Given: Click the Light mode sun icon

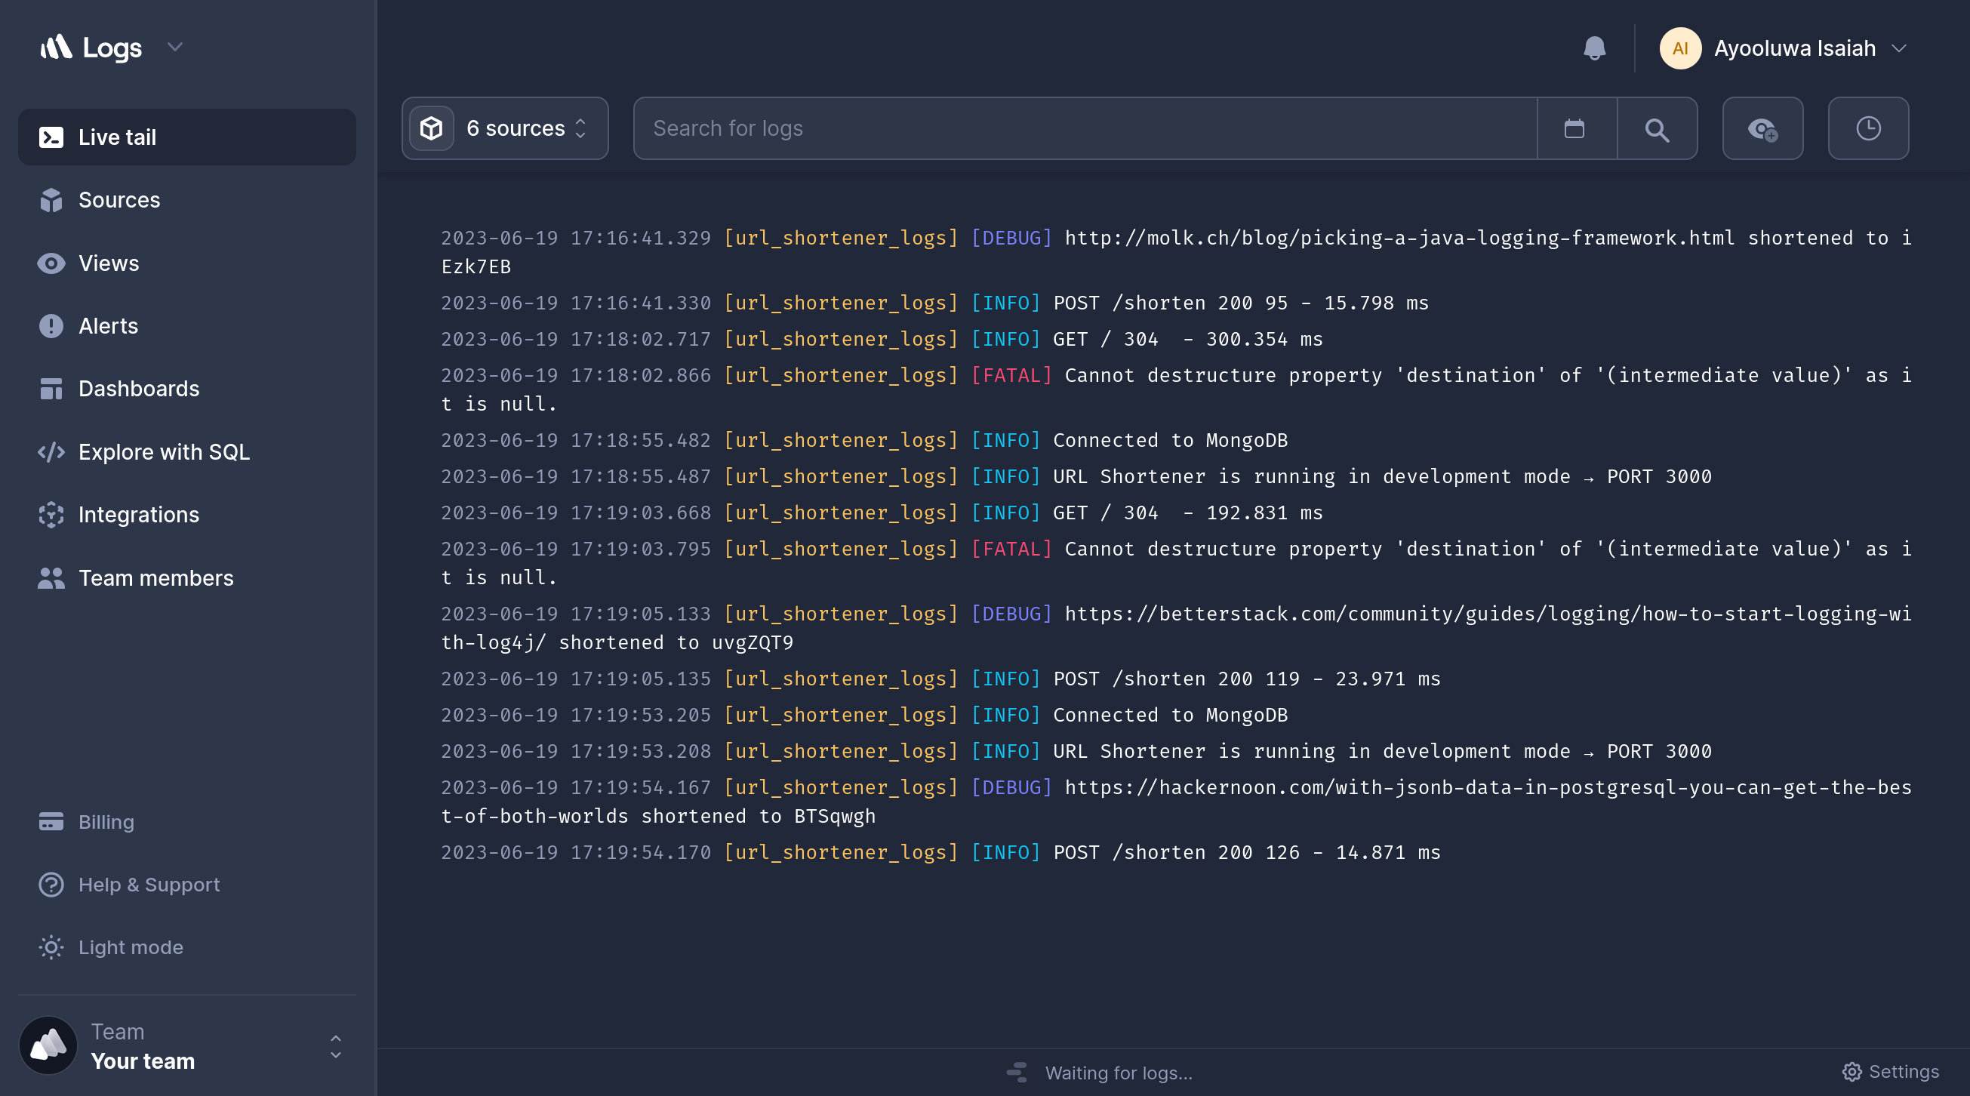Looking at the screenshot, I should 51,947.
